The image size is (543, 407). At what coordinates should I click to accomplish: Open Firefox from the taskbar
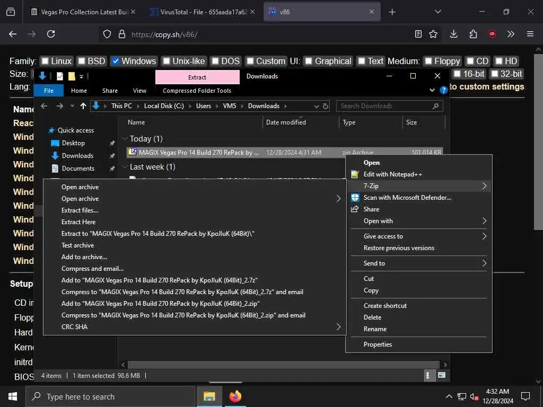pyautogui.click(x=235, y=396)
